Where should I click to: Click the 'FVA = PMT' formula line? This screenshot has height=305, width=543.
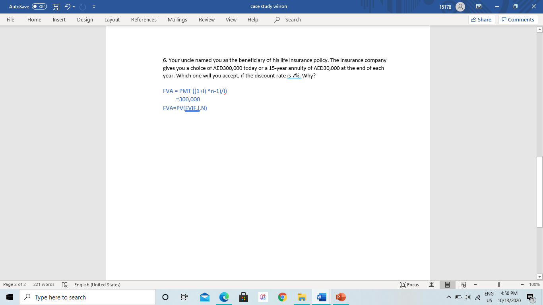coord(195,91)
